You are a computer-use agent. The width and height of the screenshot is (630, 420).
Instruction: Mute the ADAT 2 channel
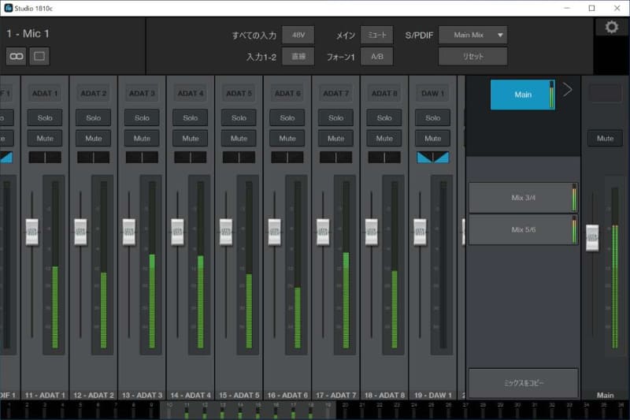point(93,138)
